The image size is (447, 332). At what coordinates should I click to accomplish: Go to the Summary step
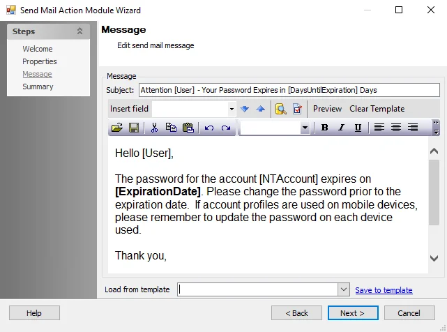38,86
